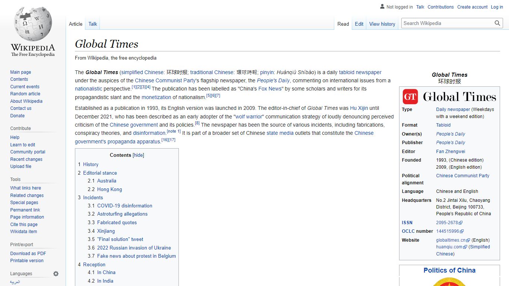Click external link icon next to ISSN 2095-2678
Viewport: 509px width, 286px height.
[461, 223]
